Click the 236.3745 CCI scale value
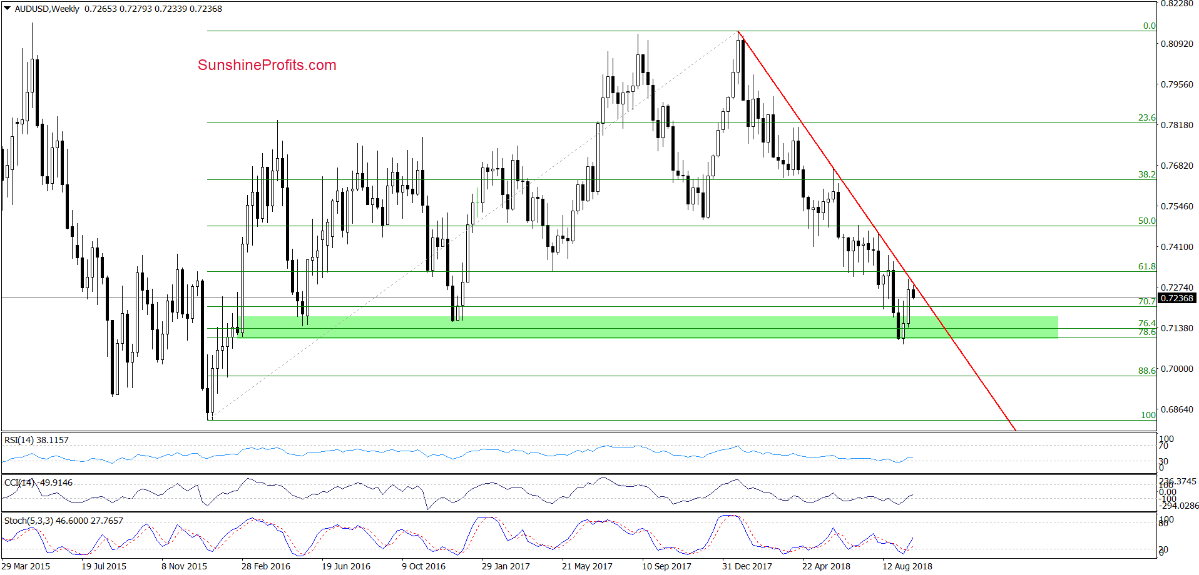The image size is (1199, 575). click(x=1178, y=481)
